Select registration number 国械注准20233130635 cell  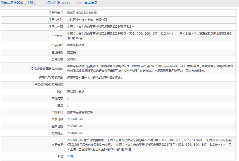pos(82,13)
